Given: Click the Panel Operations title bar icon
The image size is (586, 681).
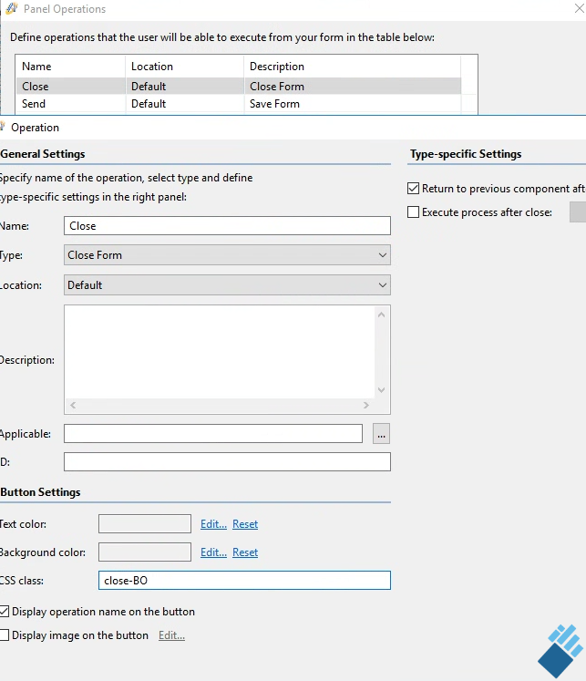Looking at the screenshot, I should (12, 9).
